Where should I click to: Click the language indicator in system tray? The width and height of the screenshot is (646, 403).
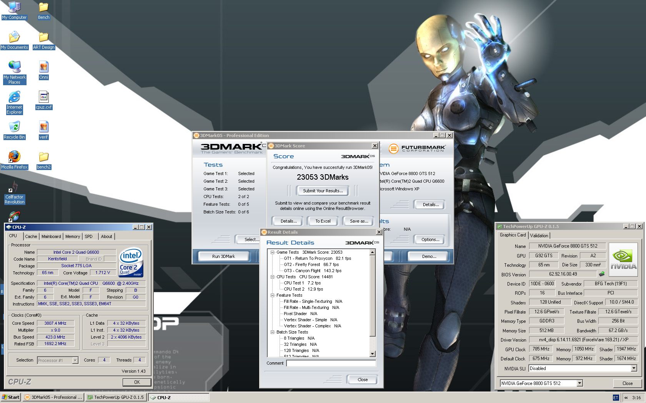616,398
